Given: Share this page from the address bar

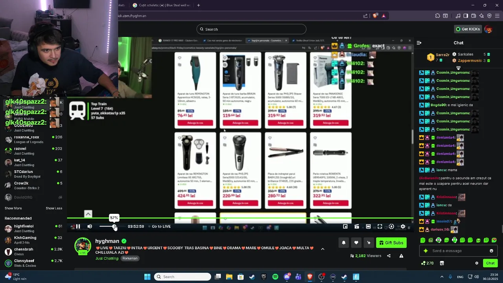Looking at the screenshot, I should tap(365, 16).
